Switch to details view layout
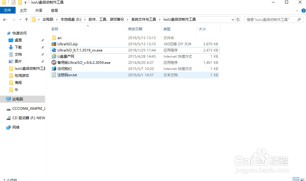 (296, 179)
